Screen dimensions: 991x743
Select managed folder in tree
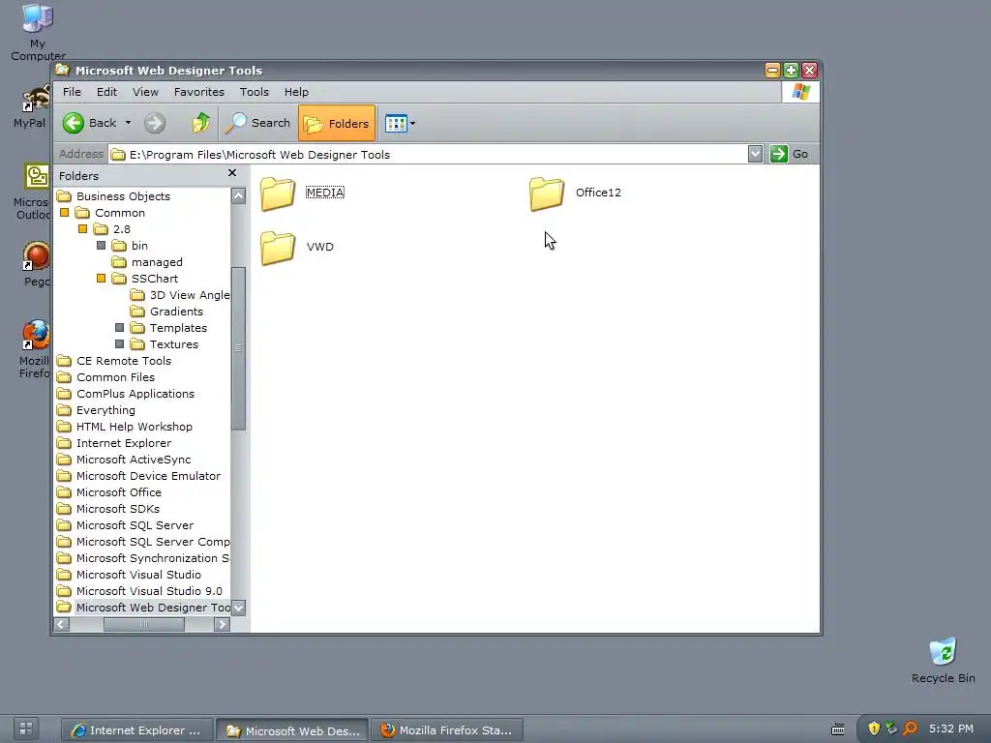(147, 262)
